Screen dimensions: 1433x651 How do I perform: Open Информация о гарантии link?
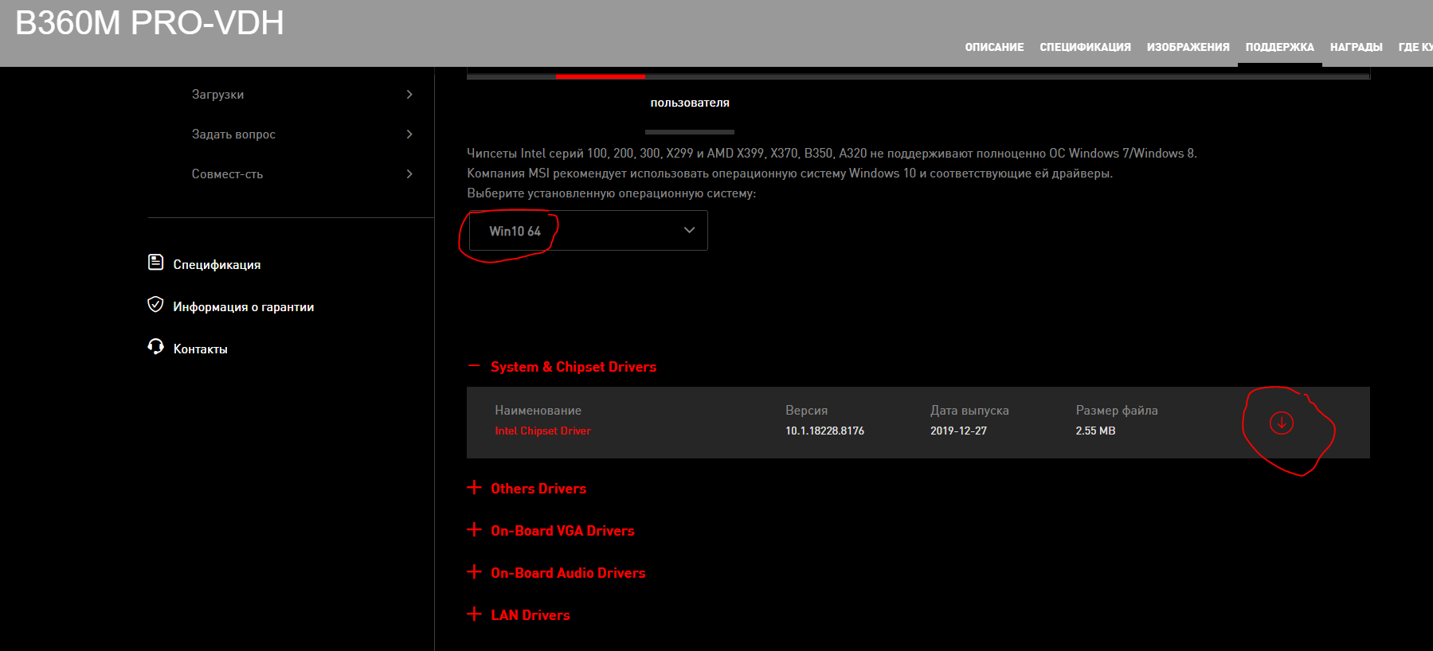pos(243,306)
